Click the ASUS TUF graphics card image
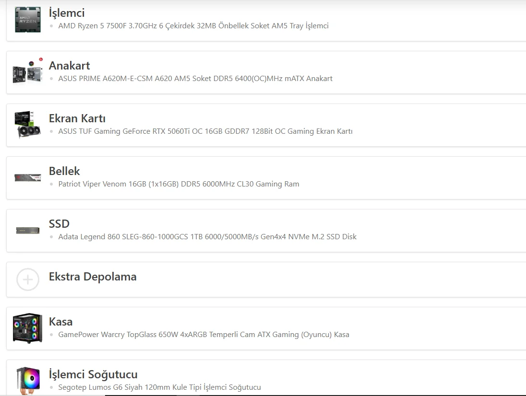This screenshot has width=526, height=396. [x=27, y=125]
